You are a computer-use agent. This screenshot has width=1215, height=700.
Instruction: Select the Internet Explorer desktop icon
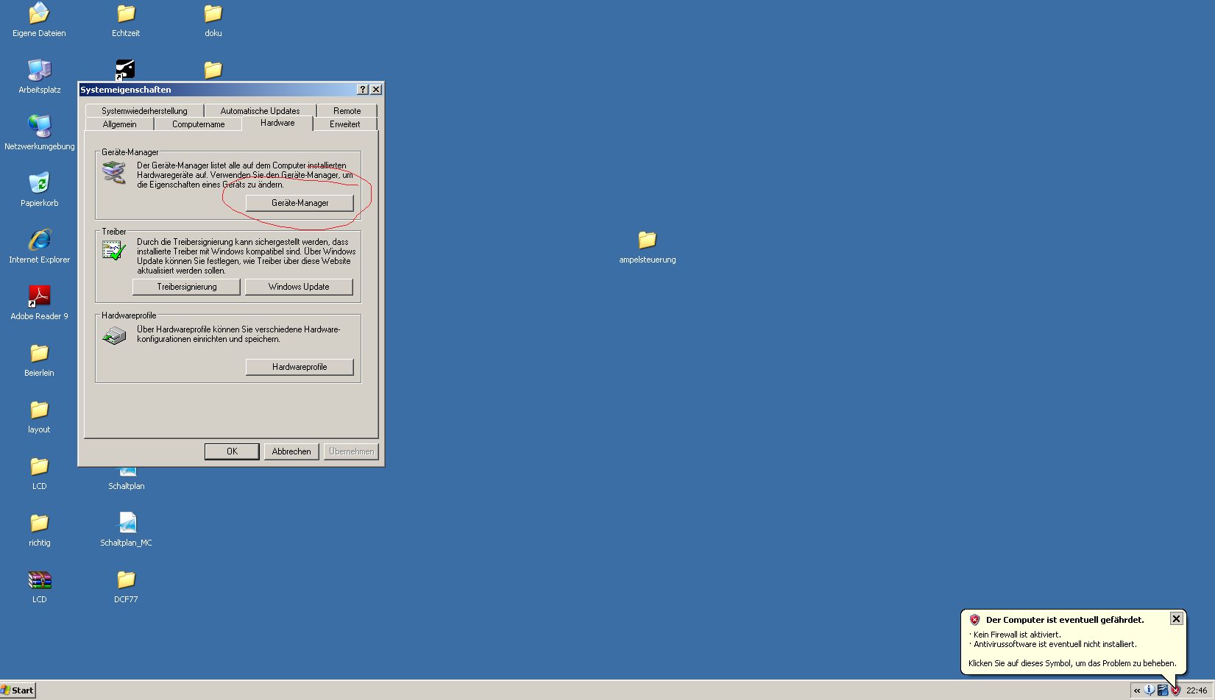[39, 240]
